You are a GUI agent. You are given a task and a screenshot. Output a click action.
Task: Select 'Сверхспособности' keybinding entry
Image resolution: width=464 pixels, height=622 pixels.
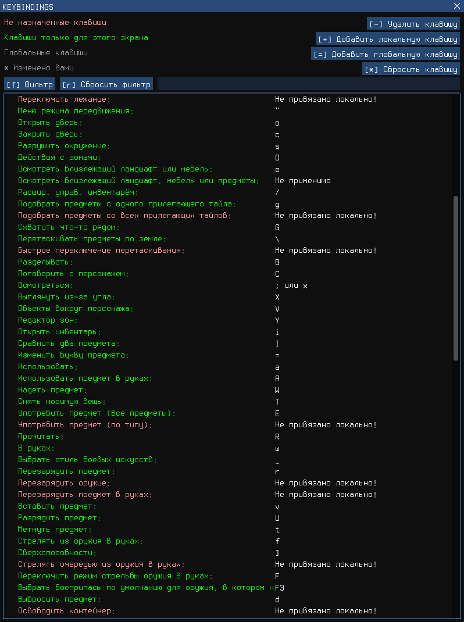tap(57, 553)
